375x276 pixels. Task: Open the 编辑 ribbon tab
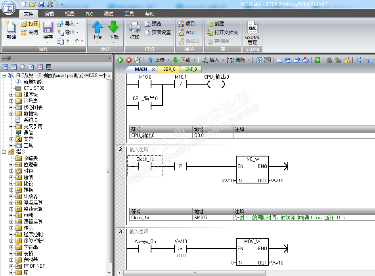[x=49, y=14]
